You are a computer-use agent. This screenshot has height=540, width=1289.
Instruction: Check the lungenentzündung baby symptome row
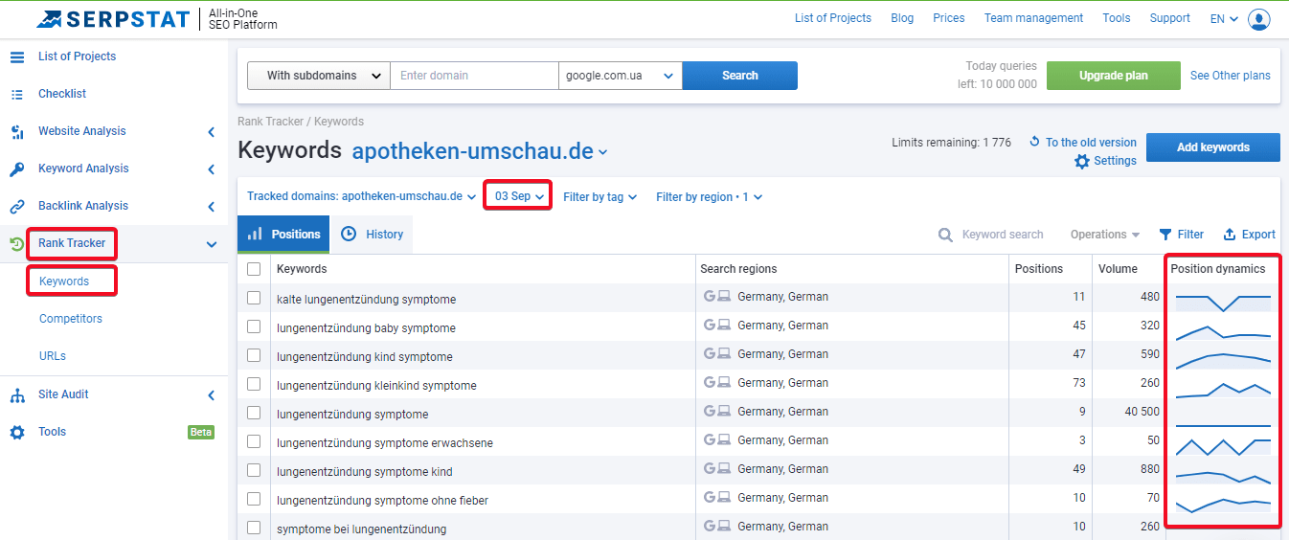(x=254, y=326)
